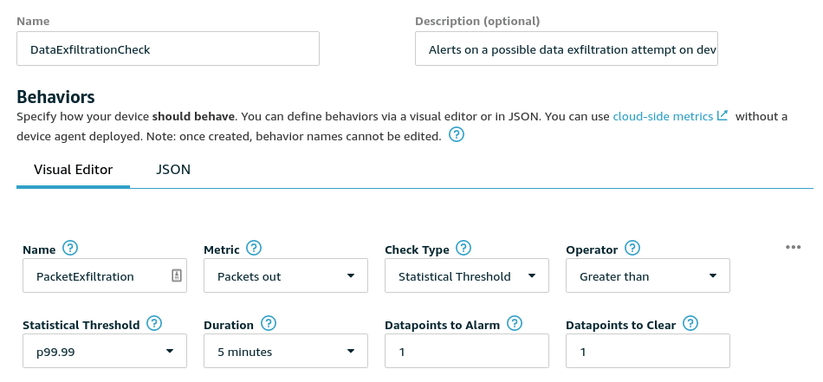Click Datapoints to Clear help icon
This screenshot has width=823, height=382.
[x=690, y=324]
